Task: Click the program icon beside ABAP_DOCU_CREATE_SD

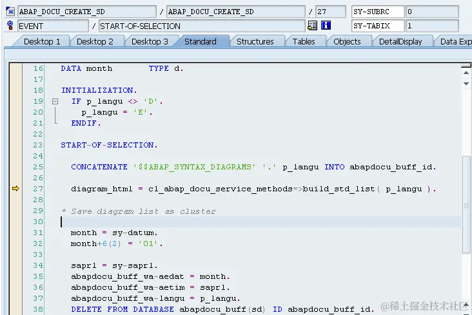Action: [10, 12]
